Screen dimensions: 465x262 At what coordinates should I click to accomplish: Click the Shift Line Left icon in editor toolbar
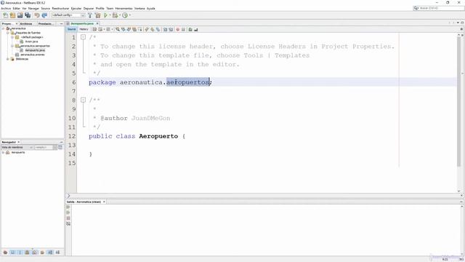(166, 29)
